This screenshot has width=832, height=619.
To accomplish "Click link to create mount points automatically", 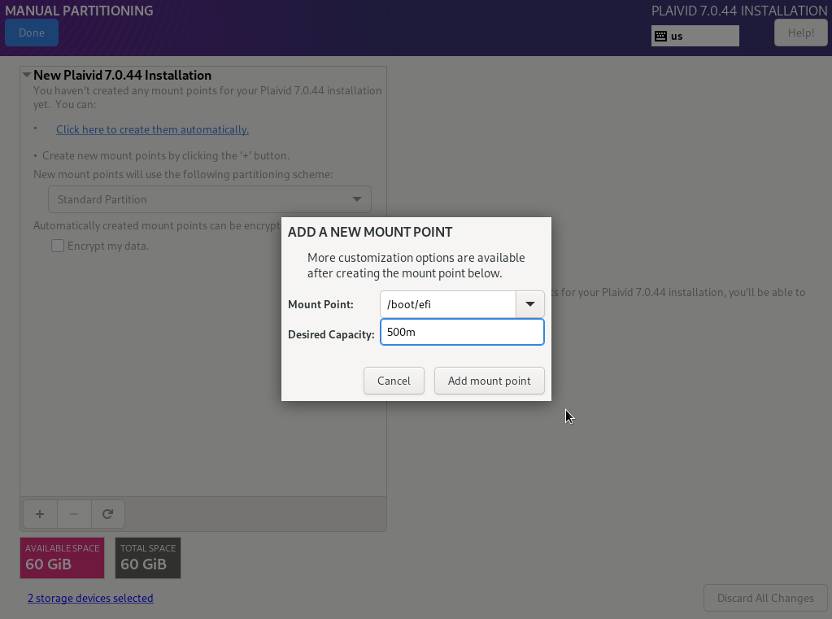I will [152, 129].
